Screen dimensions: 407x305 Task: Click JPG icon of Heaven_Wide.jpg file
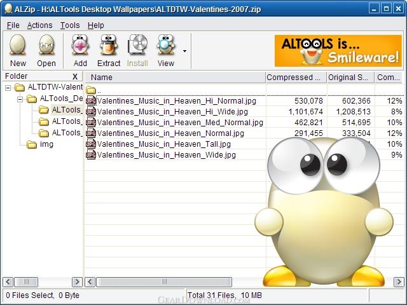pos(91,155)
